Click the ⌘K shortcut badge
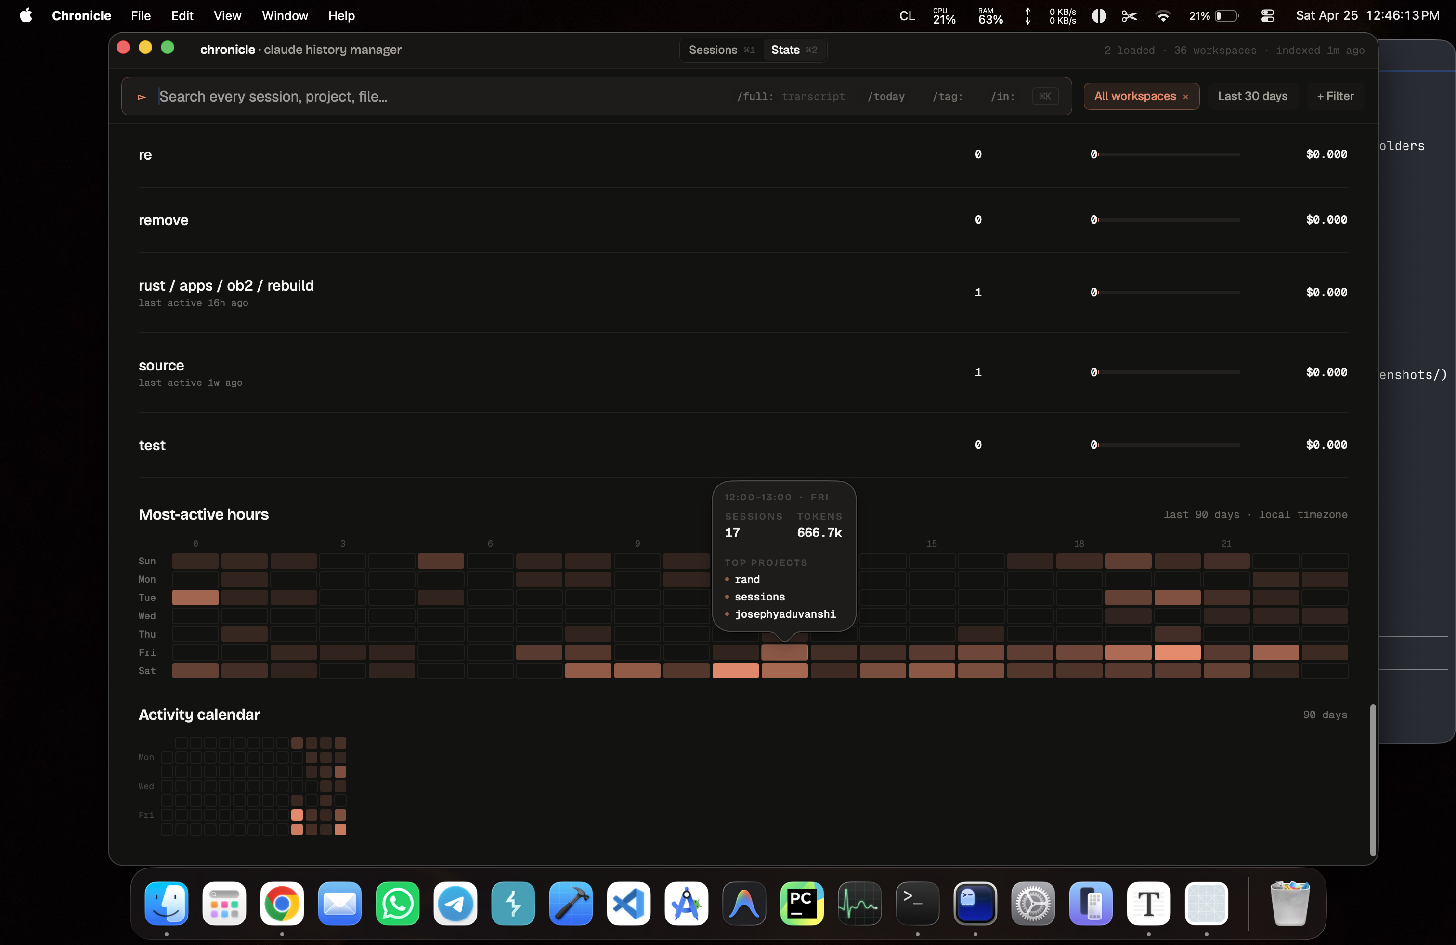Screen dimensions: 1456x945 coord(1045,97)
